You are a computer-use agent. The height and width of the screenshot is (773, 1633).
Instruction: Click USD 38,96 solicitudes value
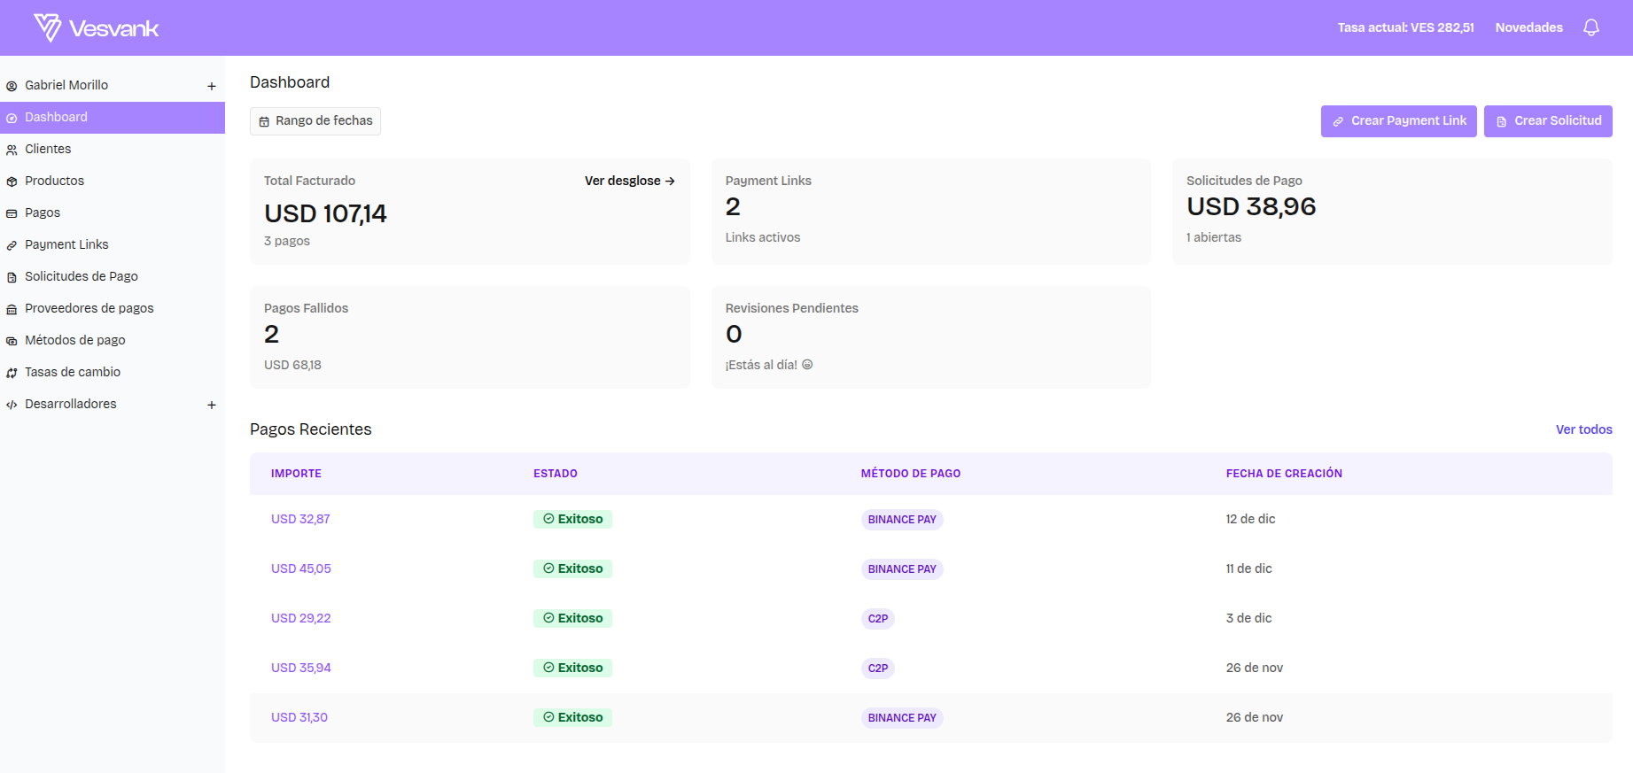[x=1251, y=206]
